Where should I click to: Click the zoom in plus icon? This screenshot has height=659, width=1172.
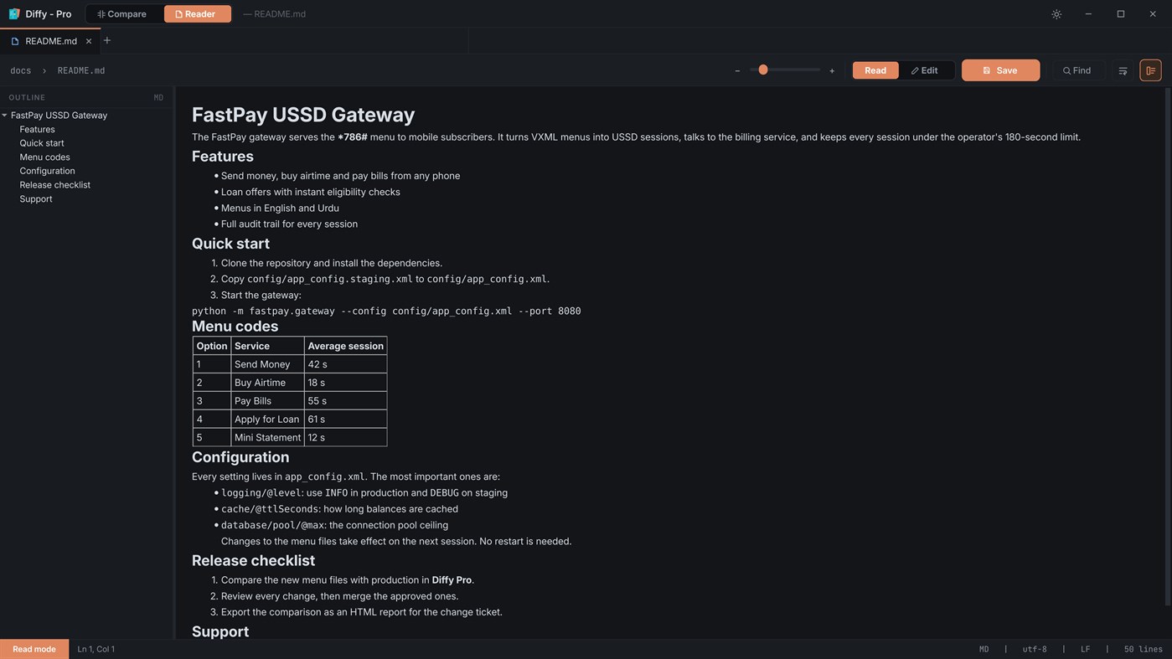(x=832, y=71)
